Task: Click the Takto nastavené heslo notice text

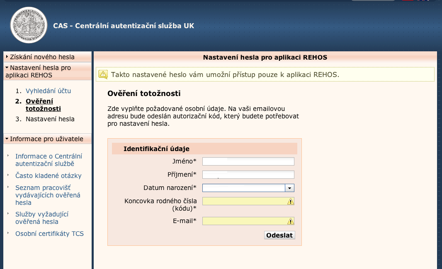Action: pos(225,74)
